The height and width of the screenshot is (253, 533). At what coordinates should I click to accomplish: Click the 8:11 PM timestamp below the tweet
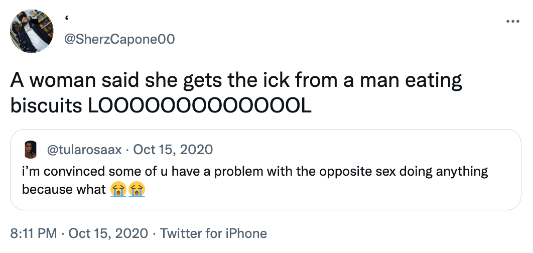(34, 233)
